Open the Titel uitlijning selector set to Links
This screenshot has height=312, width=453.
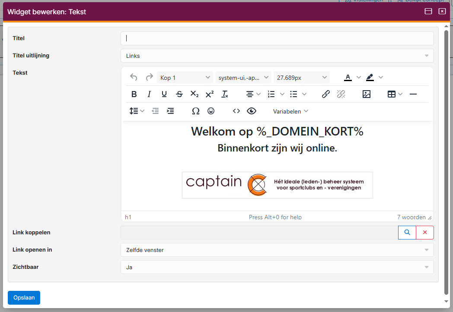coord(277,55)
